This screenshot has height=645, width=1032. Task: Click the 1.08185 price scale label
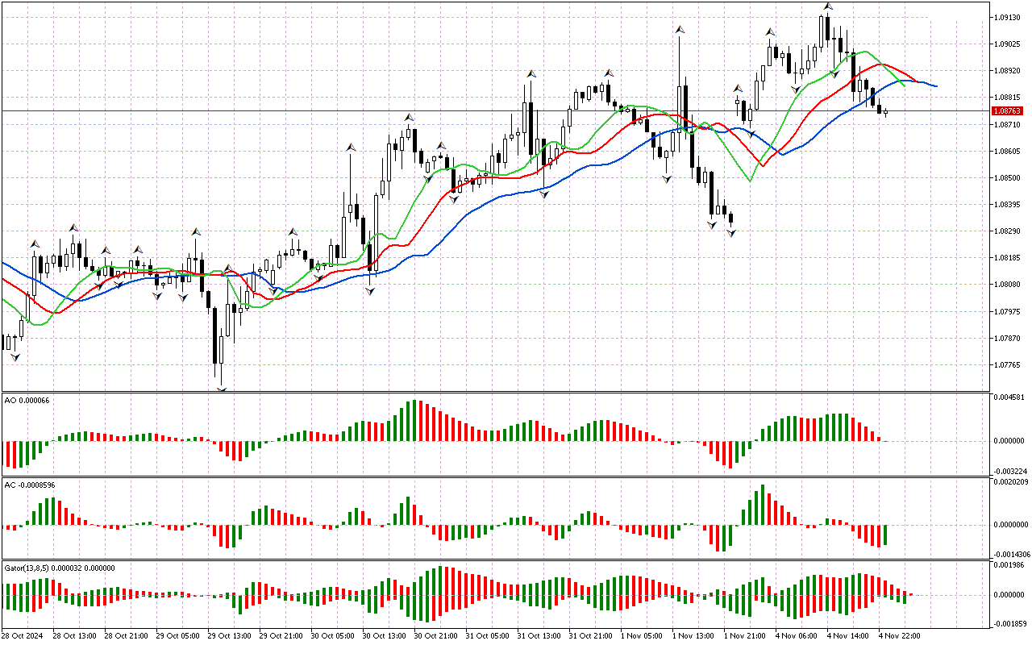click(1007, 258)
